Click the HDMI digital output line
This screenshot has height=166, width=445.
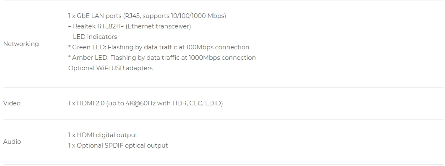click(103, 135)
